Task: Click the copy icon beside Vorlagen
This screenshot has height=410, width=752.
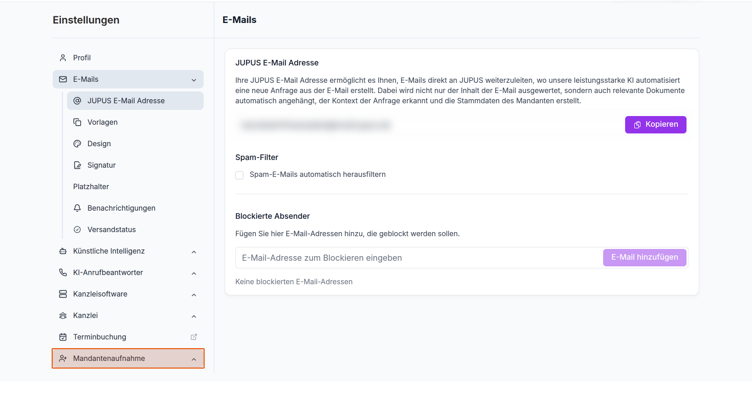Action: coord(77,122)
